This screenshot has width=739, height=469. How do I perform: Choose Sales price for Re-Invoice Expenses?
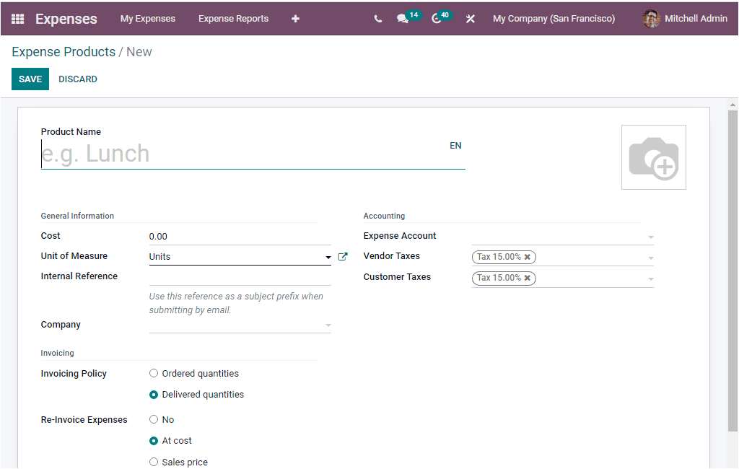(x=154, y=462)
